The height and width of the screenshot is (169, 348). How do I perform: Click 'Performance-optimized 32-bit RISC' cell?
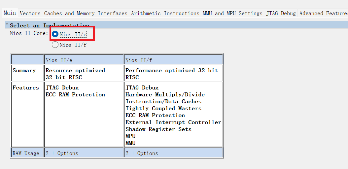(173, 73)
